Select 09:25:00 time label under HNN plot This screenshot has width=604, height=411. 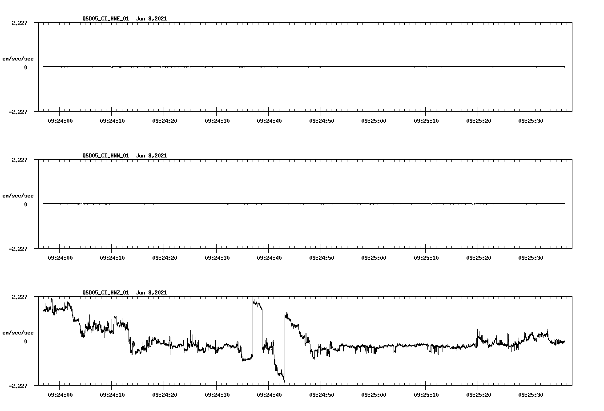pyautogui.click(x=374, y=258)
